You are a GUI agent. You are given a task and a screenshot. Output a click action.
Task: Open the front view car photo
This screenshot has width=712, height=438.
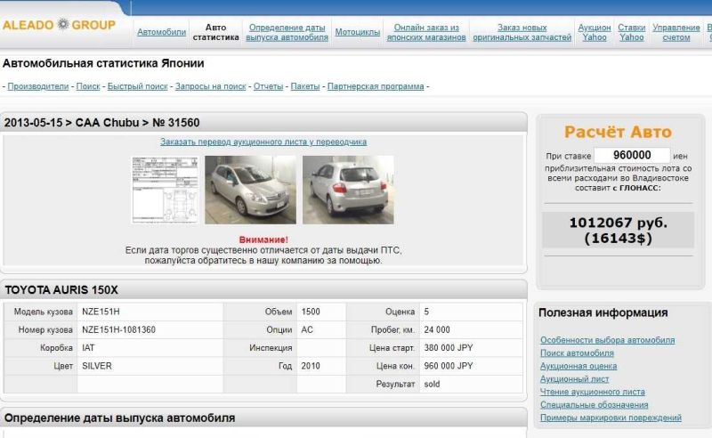point(250,190)
